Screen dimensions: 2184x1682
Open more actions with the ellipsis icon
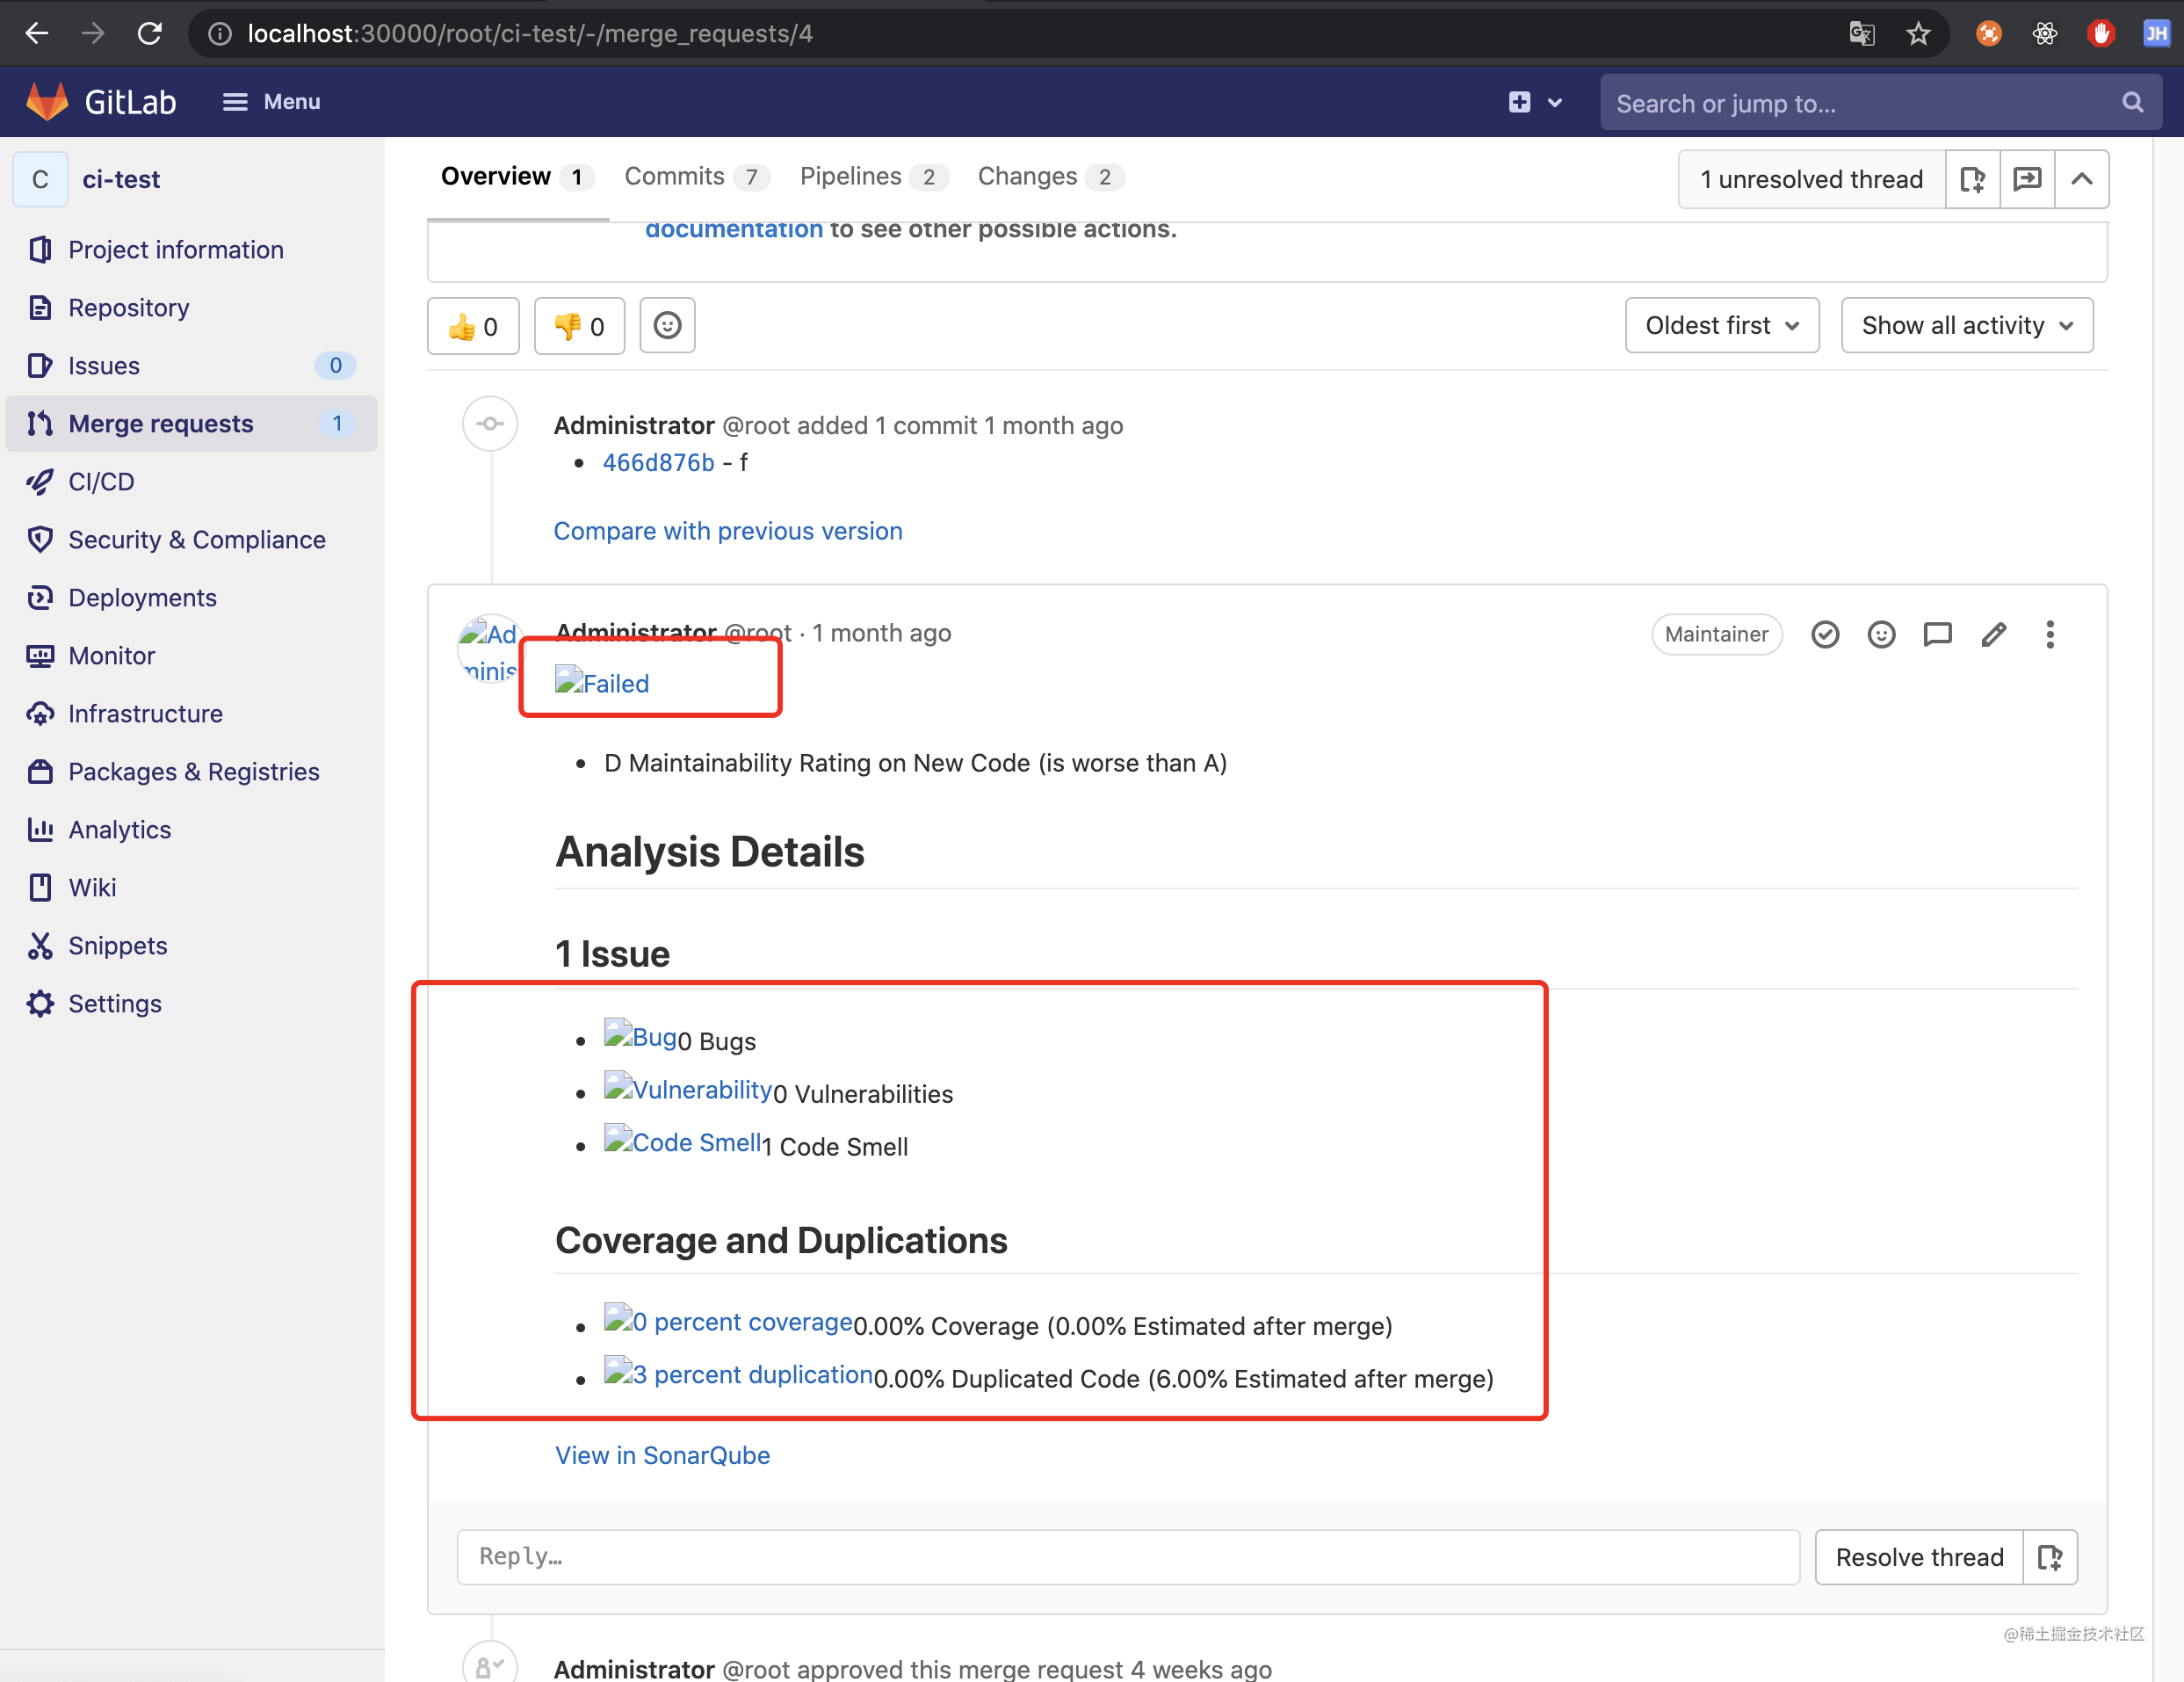(2050, 634)
